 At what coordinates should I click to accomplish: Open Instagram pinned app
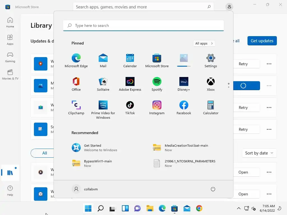coord(157,107)
